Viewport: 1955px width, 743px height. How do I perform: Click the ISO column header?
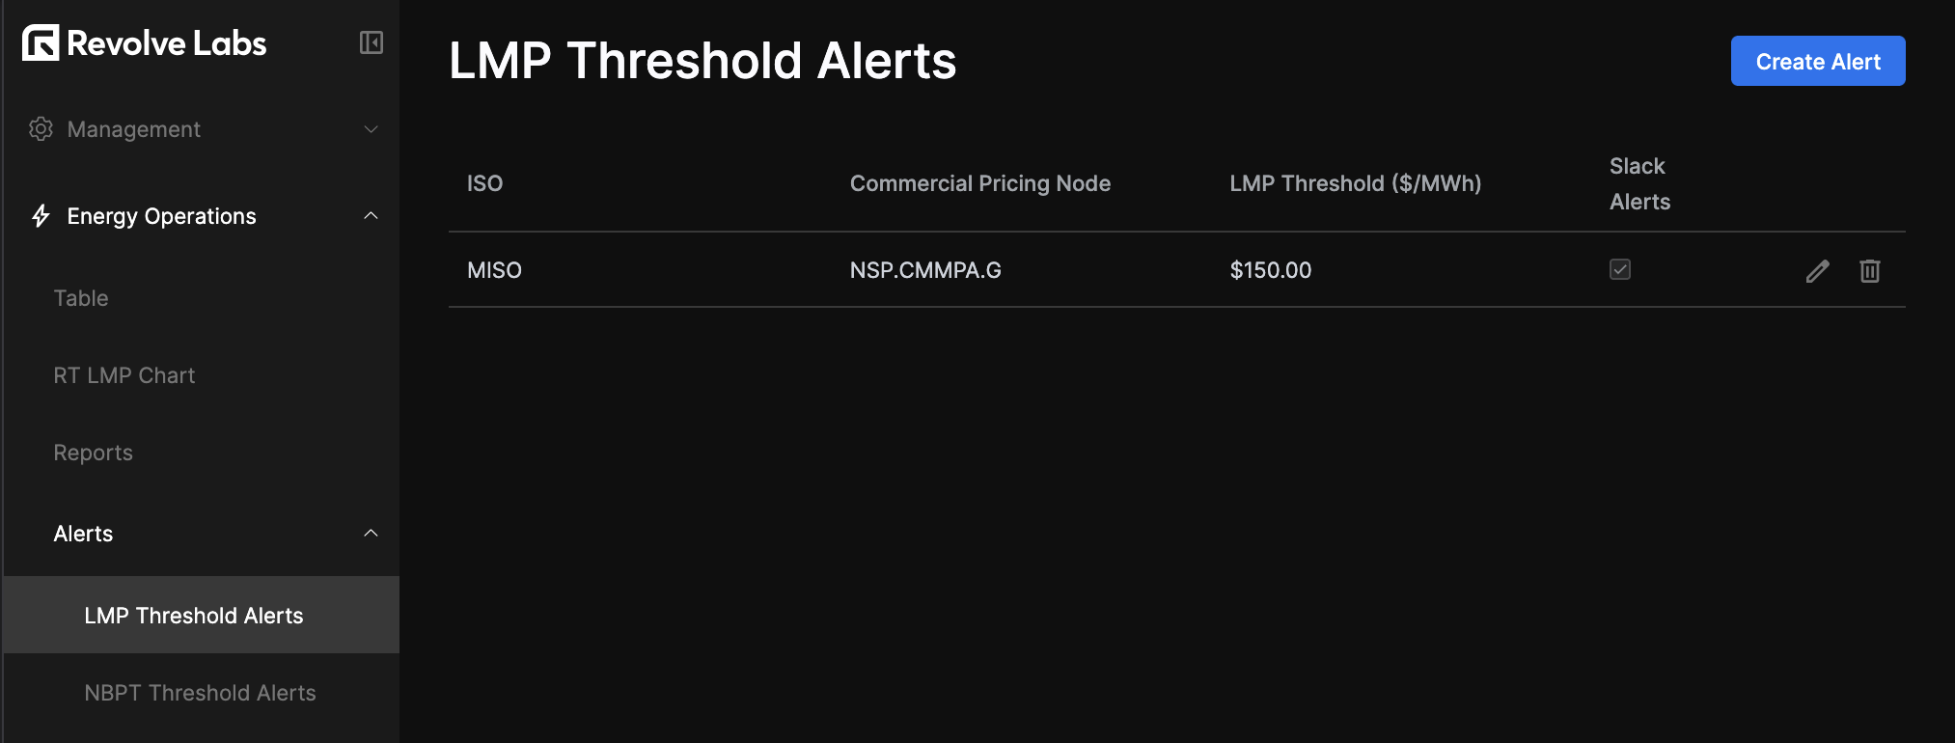(484, 182)
